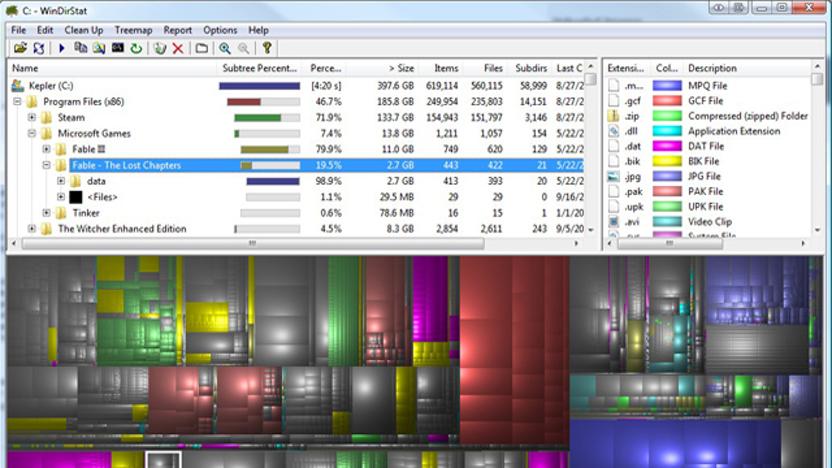The width and height of the screenshot is (832, 468).
Task: Open the Treemap menu
Action: pos(134,30)
